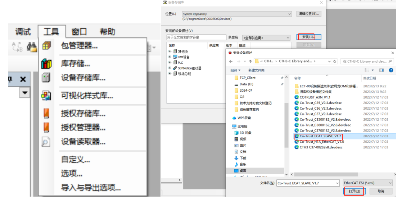Expand the 其他项 tree node

click(170, 51)
